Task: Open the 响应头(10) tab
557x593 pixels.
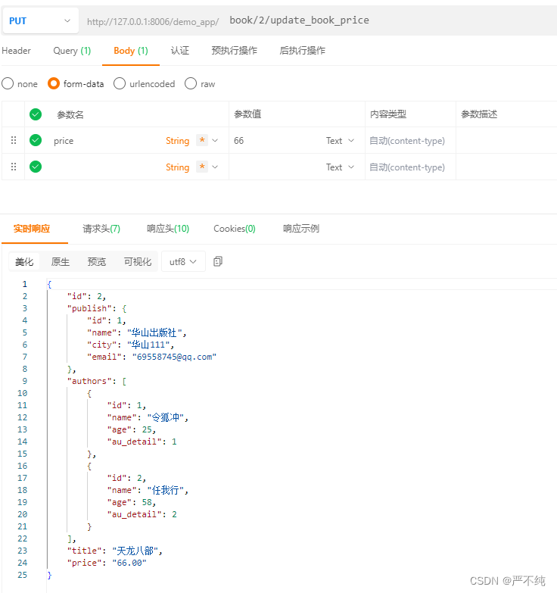Action: pos(168,229)
